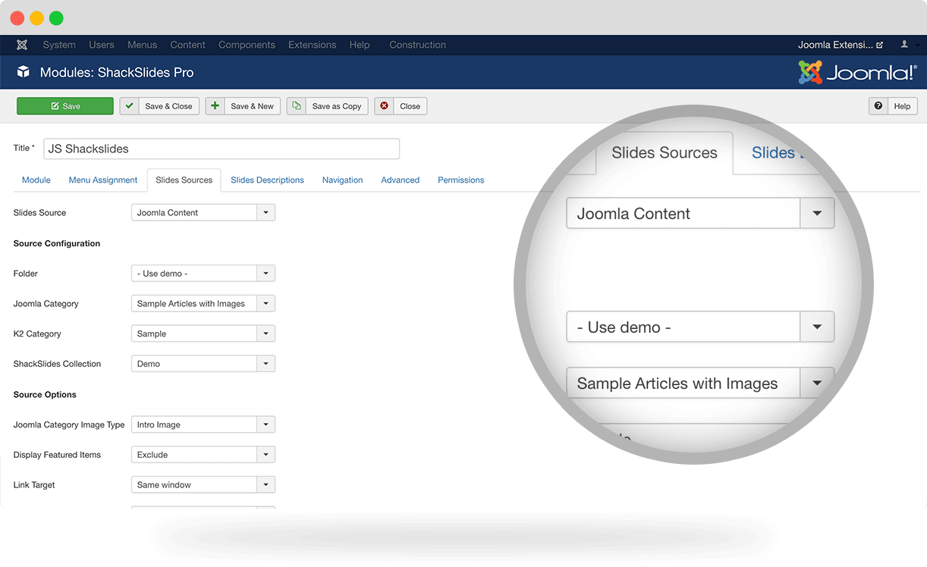Open the Components menu

coord(247,45)
